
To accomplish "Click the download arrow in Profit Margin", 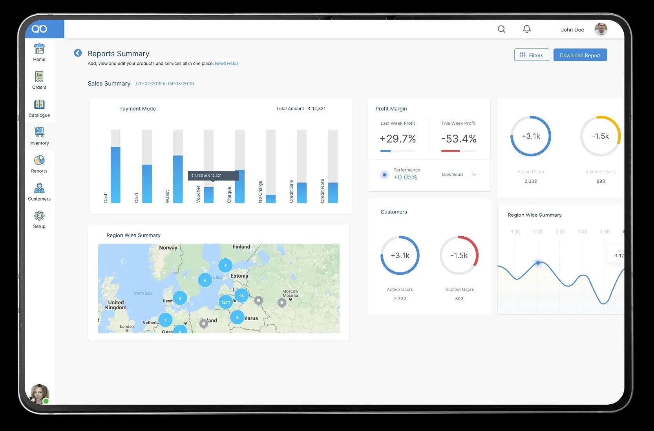I will click(x=474, y=174).
